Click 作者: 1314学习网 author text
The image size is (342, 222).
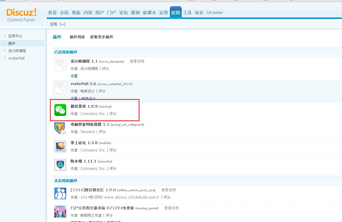(x=115, y=197)
